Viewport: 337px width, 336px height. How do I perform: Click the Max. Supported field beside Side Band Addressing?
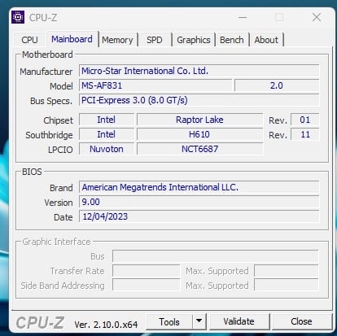pos(286,286)
